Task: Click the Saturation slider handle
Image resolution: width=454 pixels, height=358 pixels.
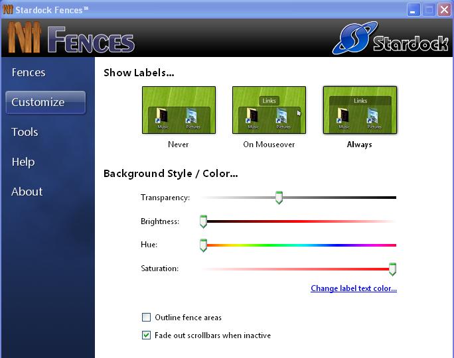Action: pyautogui.click(x=392, y=269)
